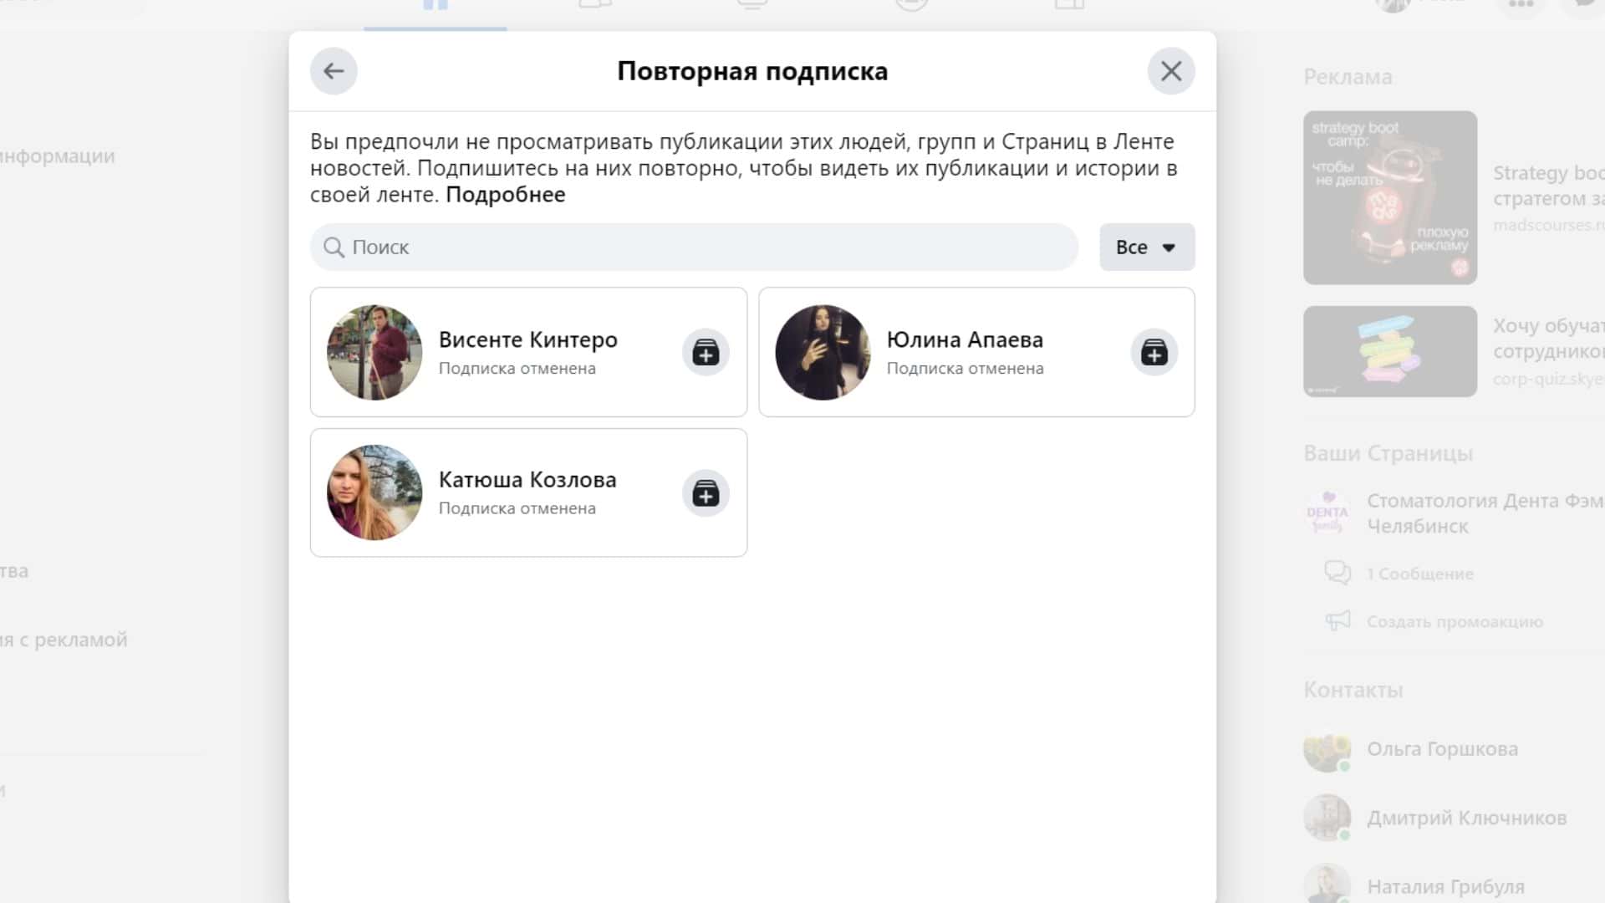
Task: Click the Катюша Козлова name text
Action: 527,480
